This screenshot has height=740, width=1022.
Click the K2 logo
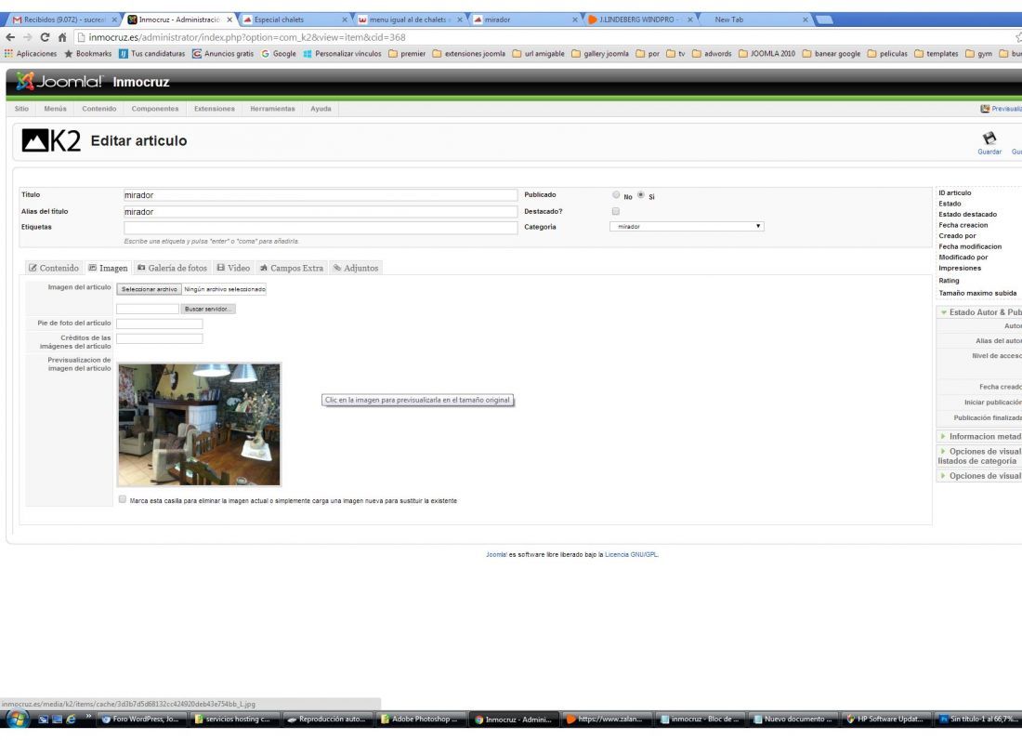coord(51,140)
